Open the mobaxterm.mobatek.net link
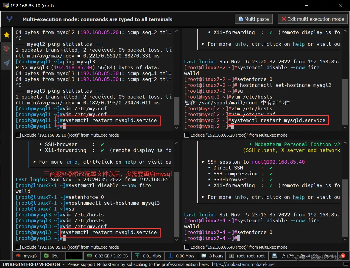This screenshot has width=350, height=268. [x=244, y=264]
